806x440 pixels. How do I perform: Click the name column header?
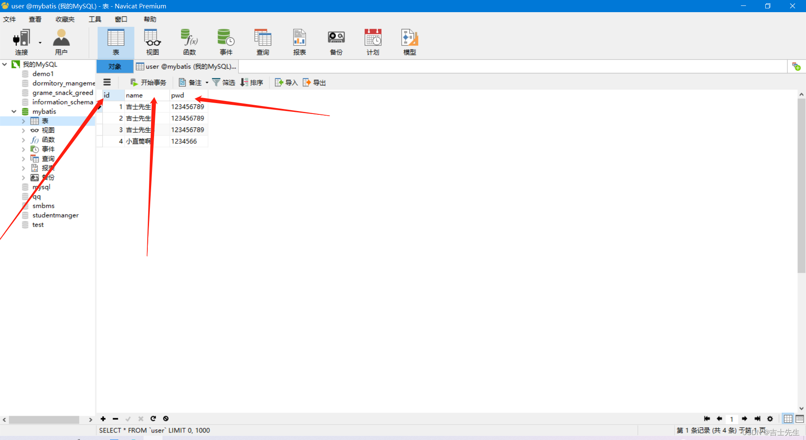pyautogui.click(x=147, y=95)
